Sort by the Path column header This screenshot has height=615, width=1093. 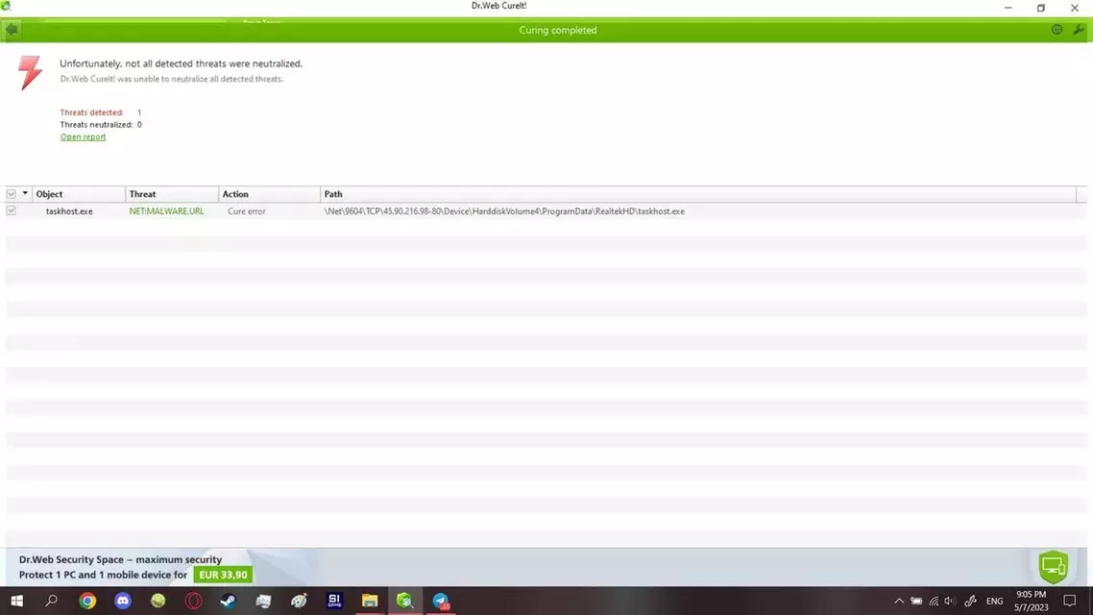(x=698, y=194)
